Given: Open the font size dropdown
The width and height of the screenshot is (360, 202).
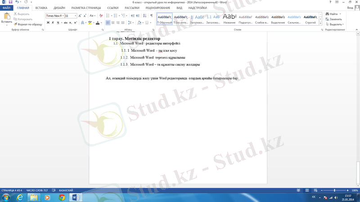Looking at the screenshot, I should [70, 16].
